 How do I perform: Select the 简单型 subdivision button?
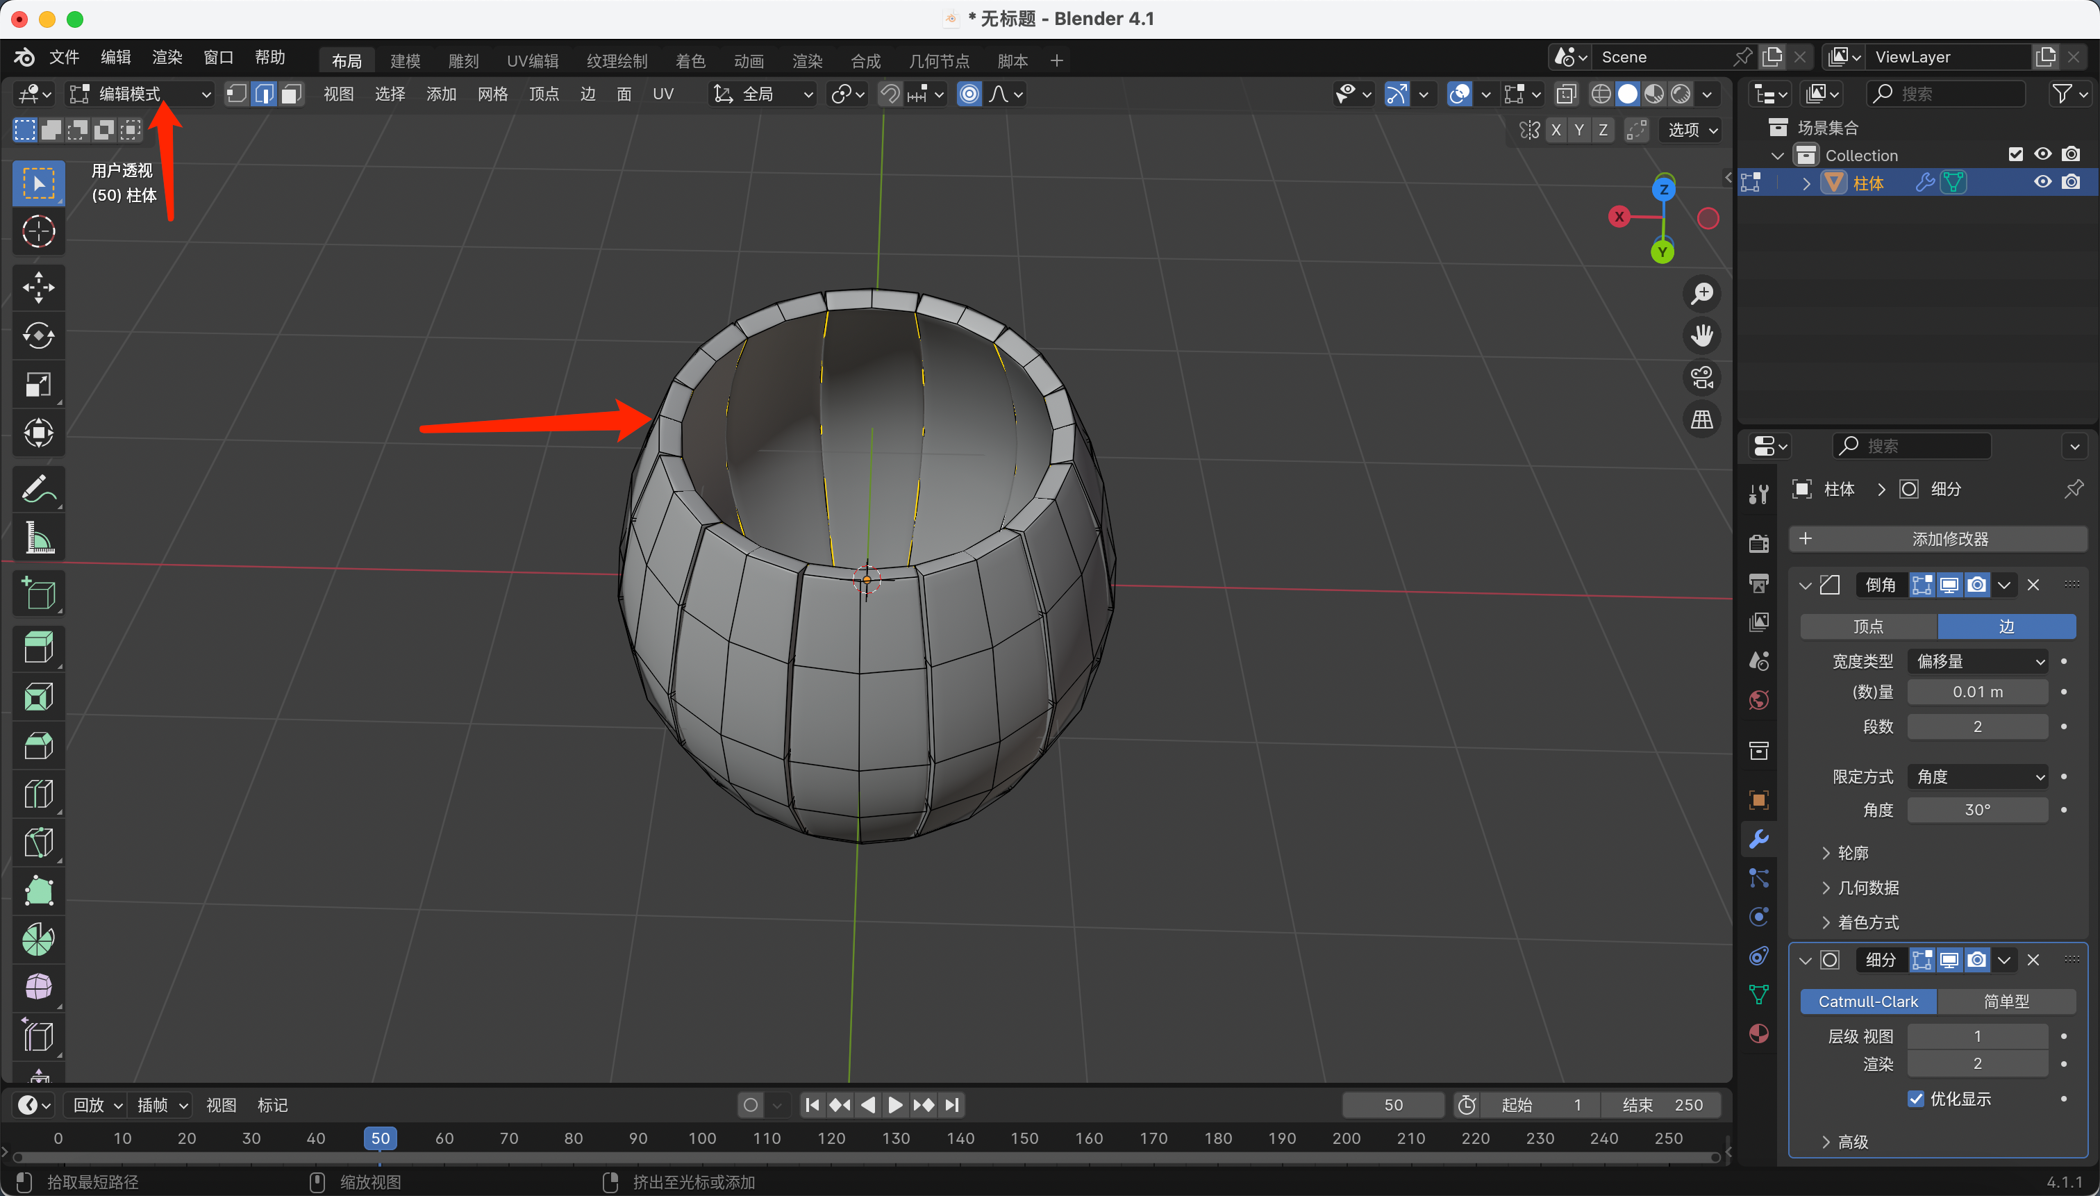pos(2006,1001)
